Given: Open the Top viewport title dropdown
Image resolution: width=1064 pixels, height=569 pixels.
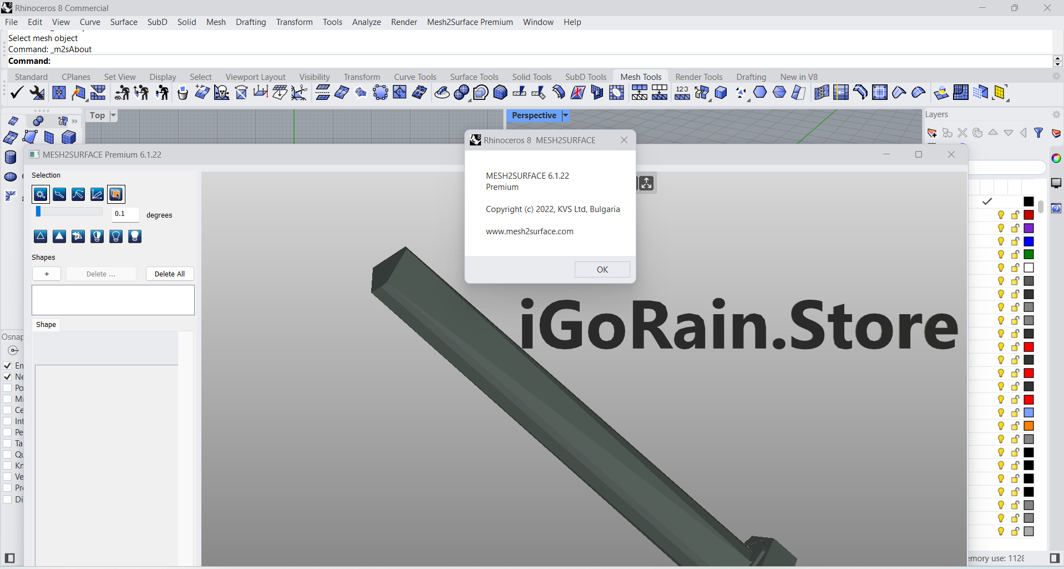Looking at the screenshot, I should [113, 115].
